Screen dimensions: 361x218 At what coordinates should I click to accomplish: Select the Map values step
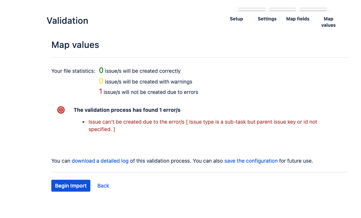328,22
